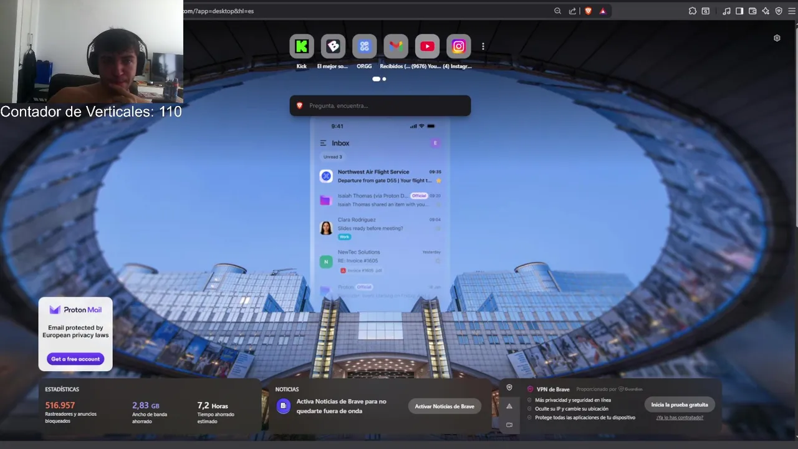This screenshot has height=449, width=798.
Task: Click Brave icon in search box
Action: tap(300, 105)
